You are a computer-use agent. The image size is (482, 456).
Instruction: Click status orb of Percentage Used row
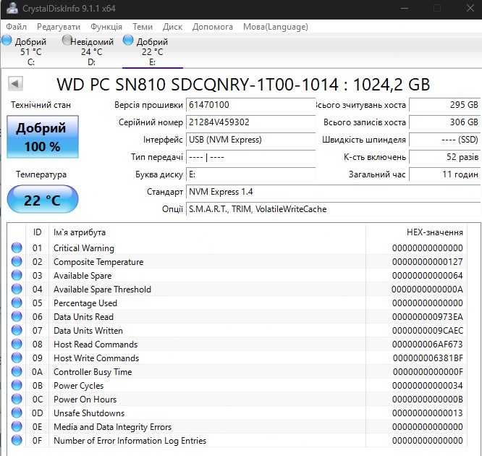17,303
